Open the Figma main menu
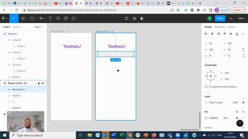Image resolution: width=248 pixels, height=139 pixels. 3,19
